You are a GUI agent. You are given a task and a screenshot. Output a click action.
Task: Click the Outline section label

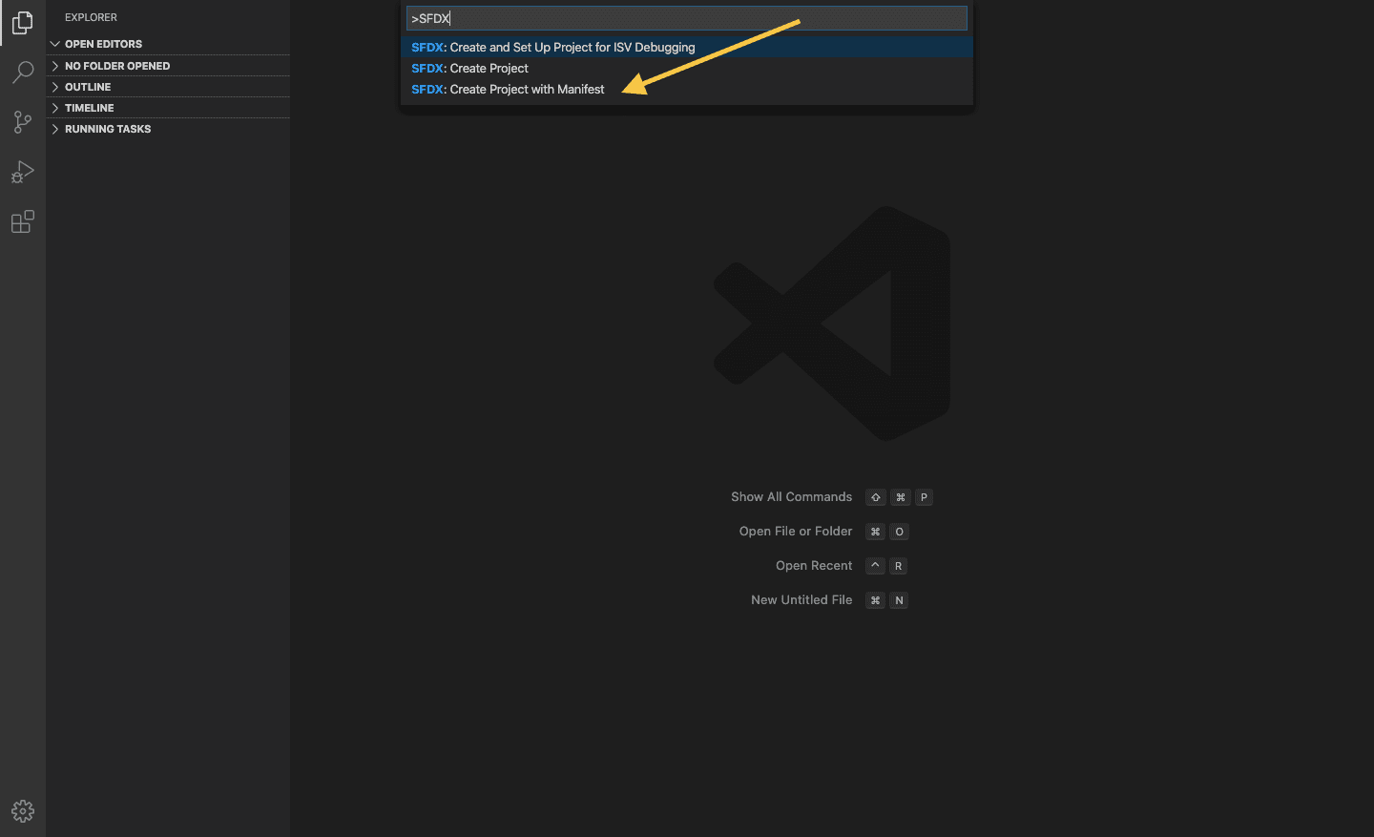(x=88, y=87)
